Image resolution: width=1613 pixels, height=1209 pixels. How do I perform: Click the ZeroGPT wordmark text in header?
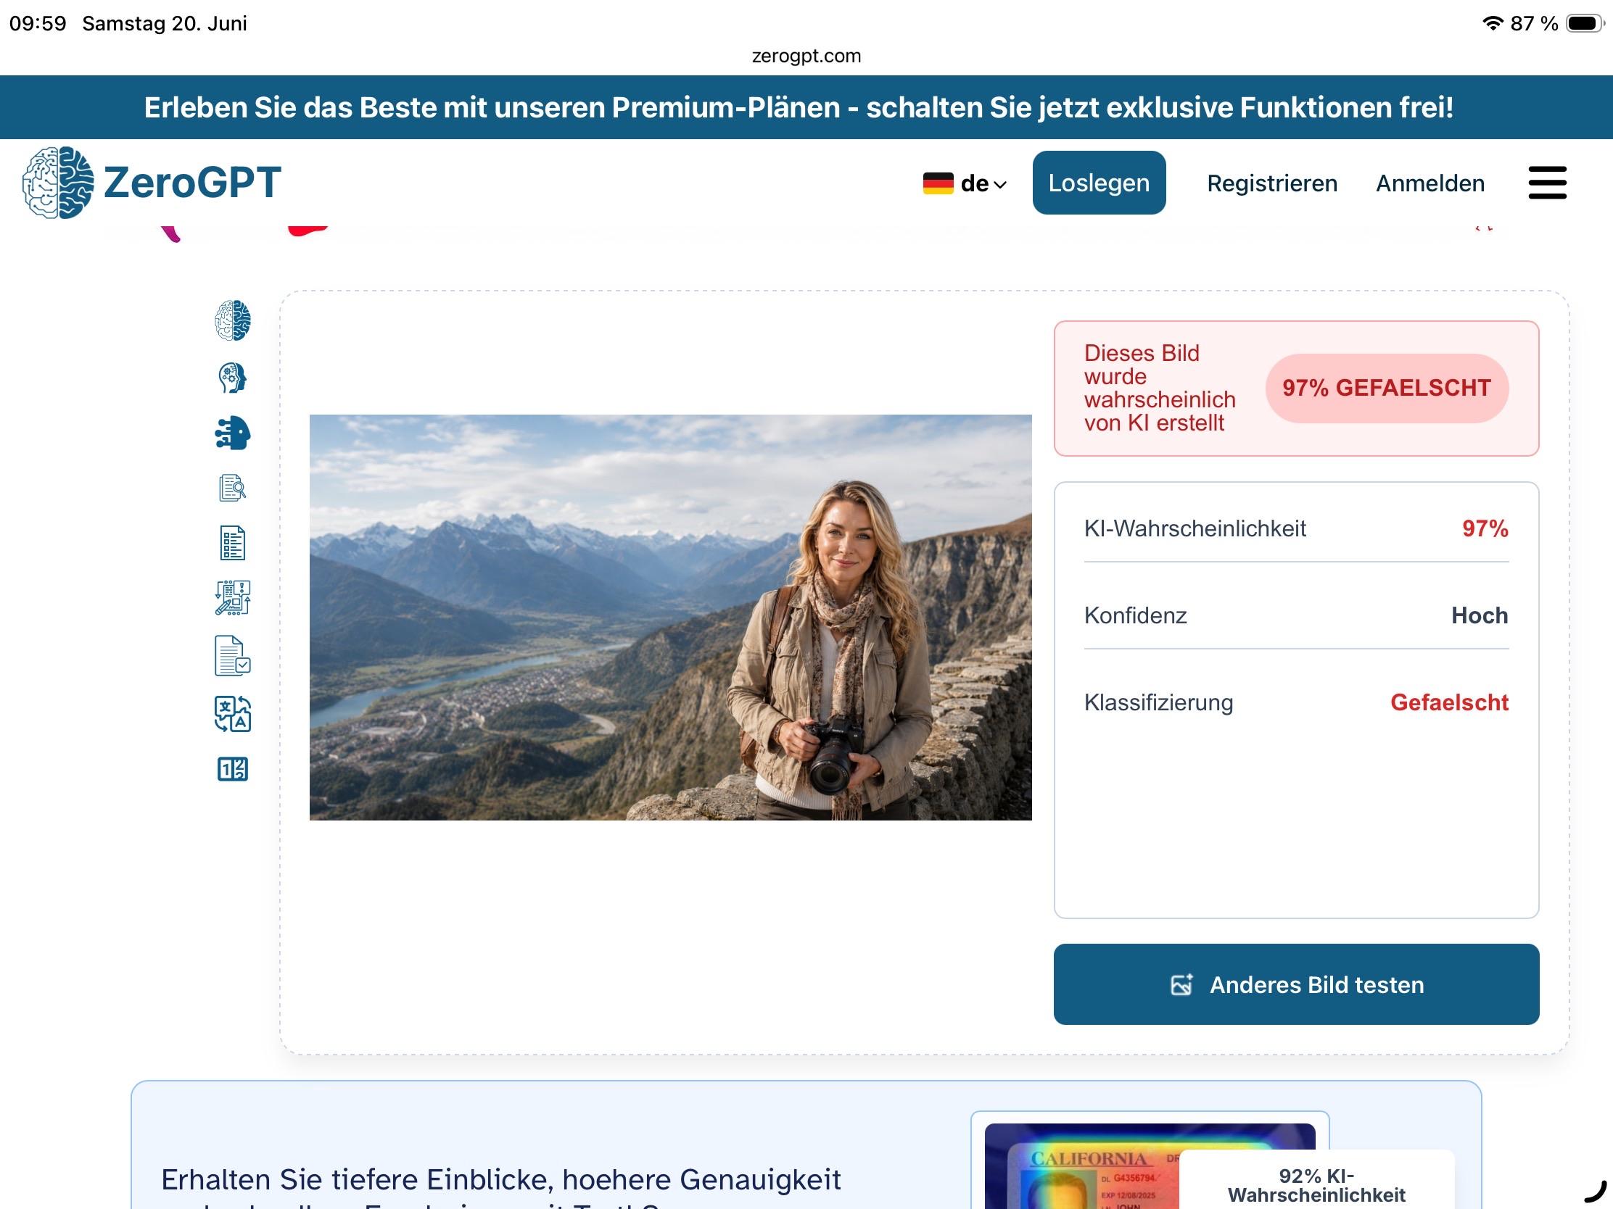coord(191,182)
